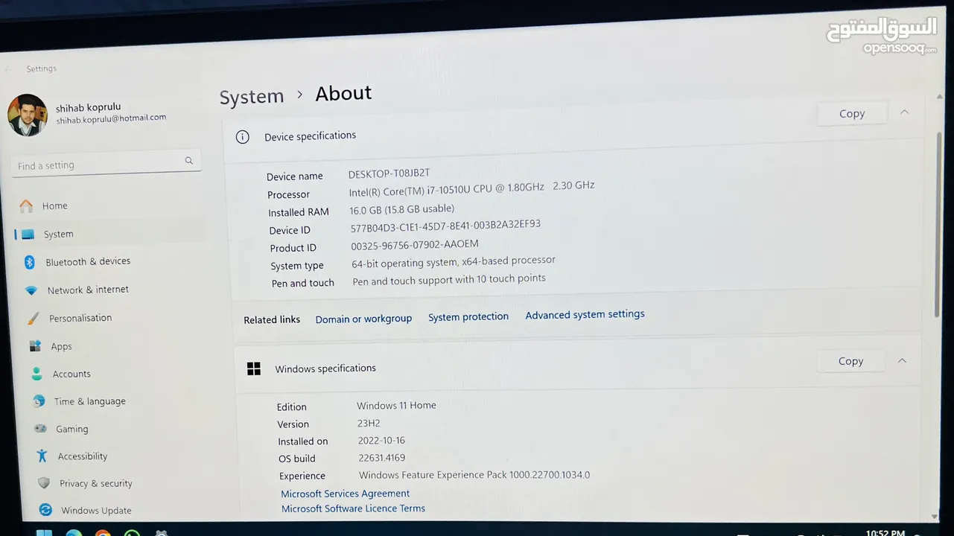
Task: Open the Apps settings page
Action: pyautogui.click(x=61, y=347)
